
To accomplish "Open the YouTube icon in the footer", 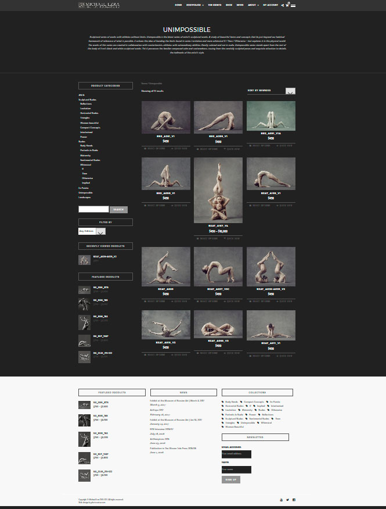I will click(x=281, y=500).
